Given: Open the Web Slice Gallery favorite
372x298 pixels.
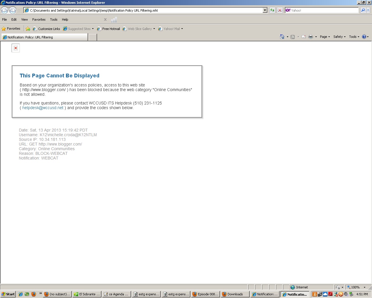Looking at the screenshot, I should tap(137, 29).
